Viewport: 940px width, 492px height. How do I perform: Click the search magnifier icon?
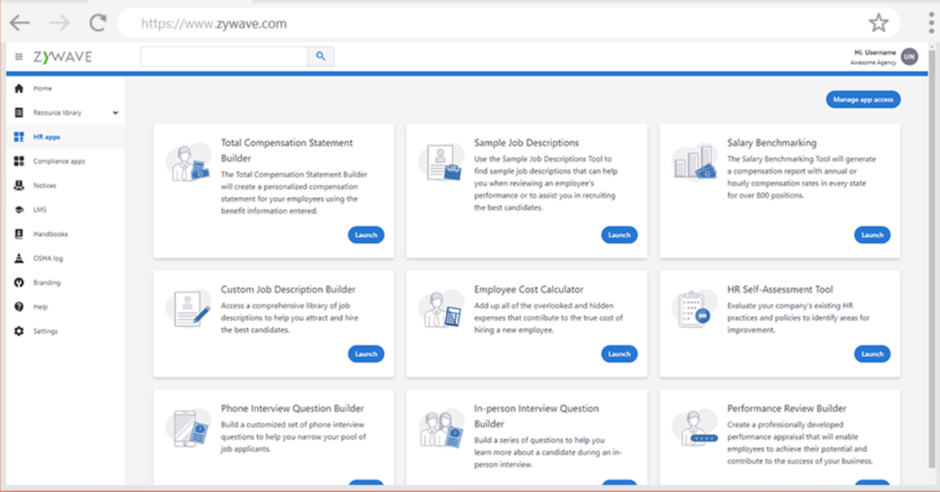(320, 55)
